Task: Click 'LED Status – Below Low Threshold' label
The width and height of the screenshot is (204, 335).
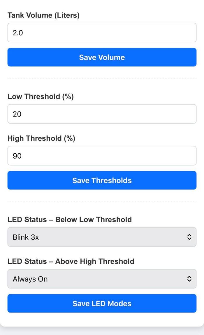Action: (x=70, y=219)
